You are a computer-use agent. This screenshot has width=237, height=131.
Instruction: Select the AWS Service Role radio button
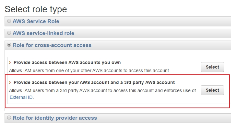click(9, 21)
